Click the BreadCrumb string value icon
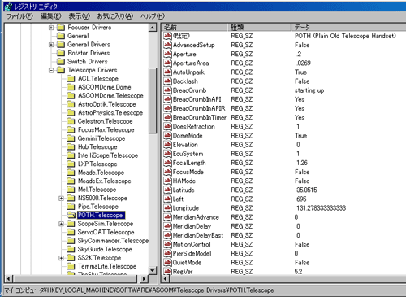The height and width of the screenshot is (297, 406). coord(167,90)
